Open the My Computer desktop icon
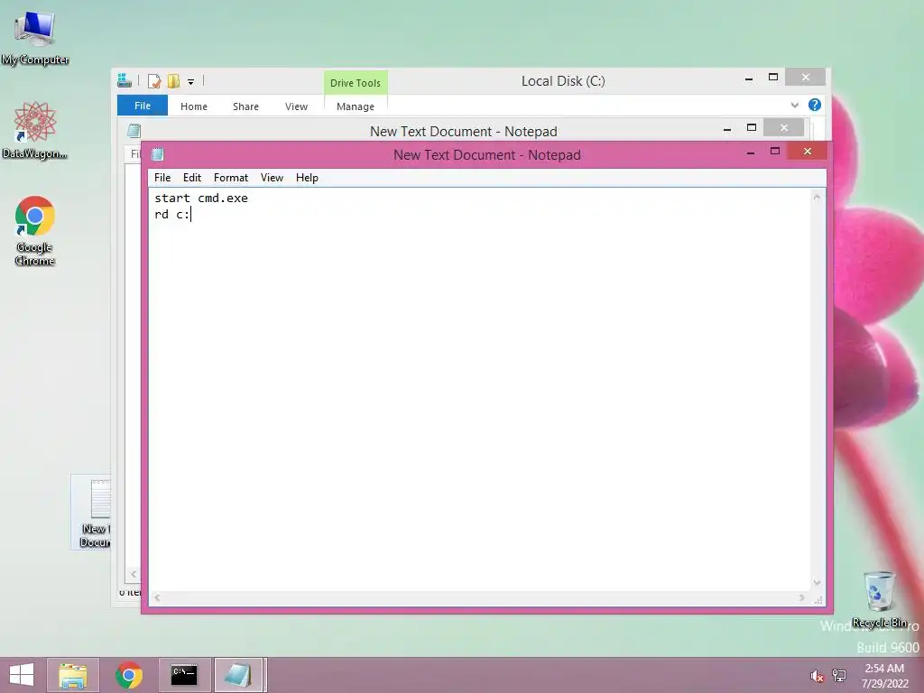This screenshot has width=924, height=693. (x=35, y=38)
